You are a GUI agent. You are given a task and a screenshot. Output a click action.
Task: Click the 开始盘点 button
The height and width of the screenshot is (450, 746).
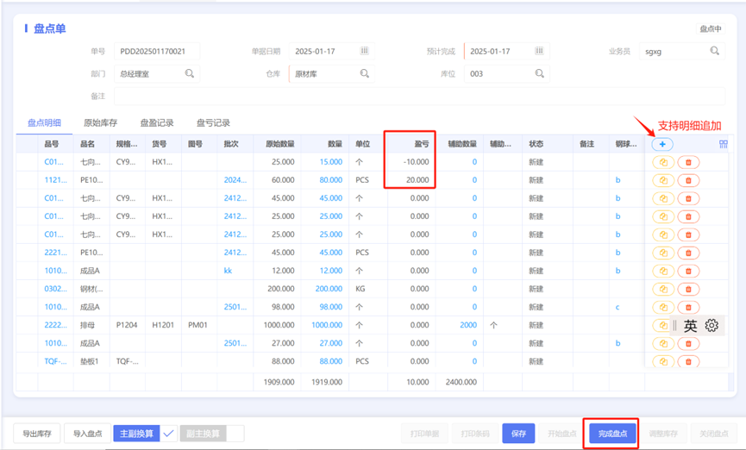[x=562, y=434]
